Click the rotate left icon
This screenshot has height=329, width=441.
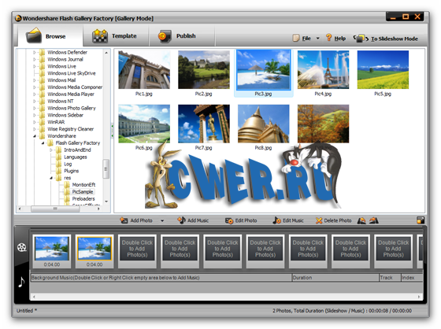(361, 220)
